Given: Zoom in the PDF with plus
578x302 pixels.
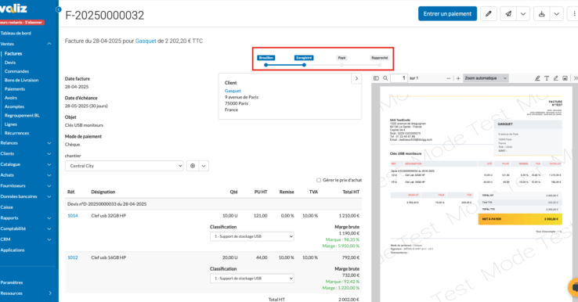Looking at the screenshot, I should [458, 78].
